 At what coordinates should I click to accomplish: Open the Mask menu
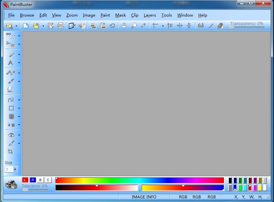pyautogui.click(x=121, y=15)
